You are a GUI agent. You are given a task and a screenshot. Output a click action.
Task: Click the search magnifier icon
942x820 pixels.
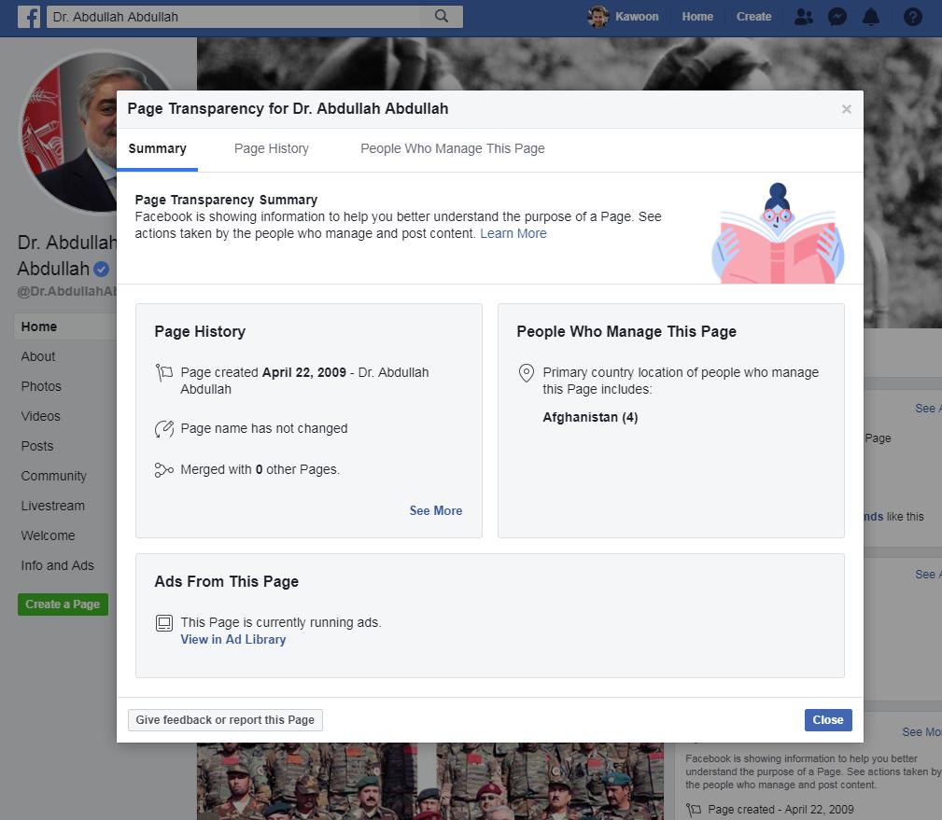click(442, 16)
